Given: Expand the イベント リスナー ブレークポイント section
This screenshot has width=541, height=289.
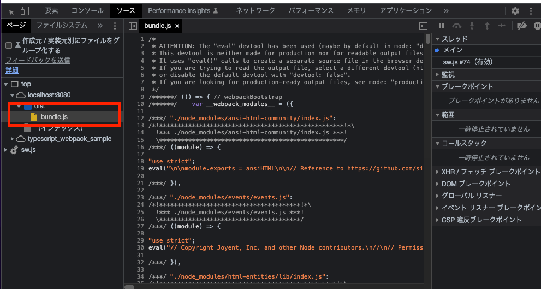Looking at the screenshot, I should (x=438, y=208).
